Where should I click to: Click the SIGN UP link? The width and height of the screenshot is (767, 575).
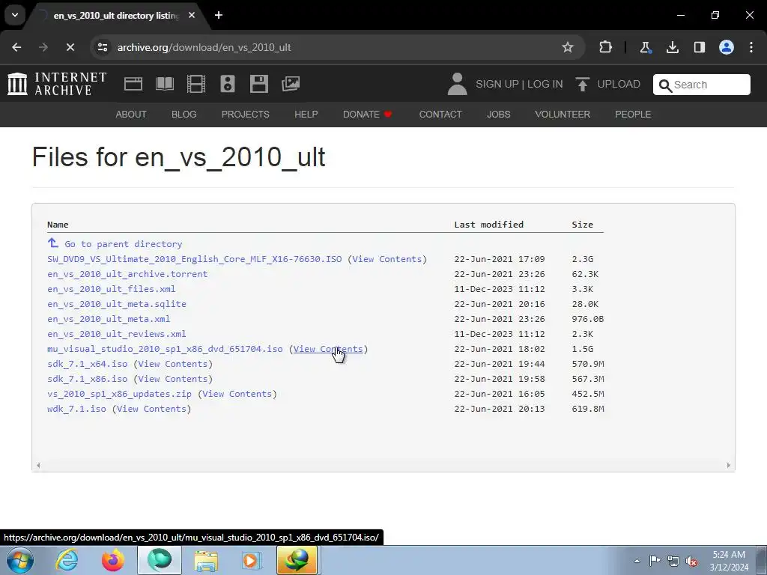tap(497, 84)
